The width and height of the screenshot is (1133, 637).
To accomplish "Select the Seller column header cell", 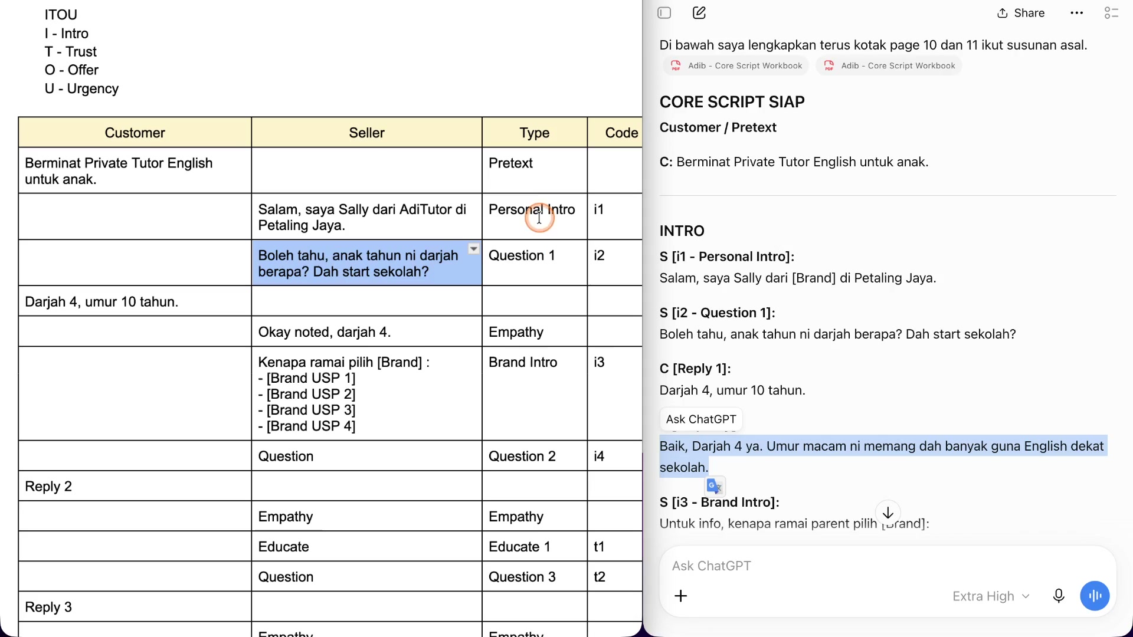I will [x=367, y=133].
